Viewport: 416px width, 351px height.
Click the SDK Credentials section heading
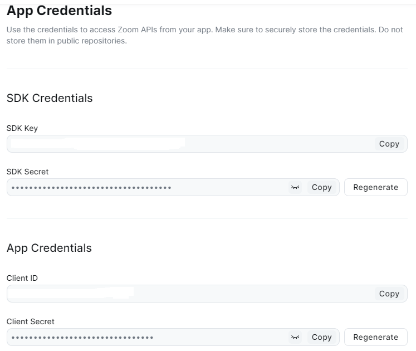50,98
